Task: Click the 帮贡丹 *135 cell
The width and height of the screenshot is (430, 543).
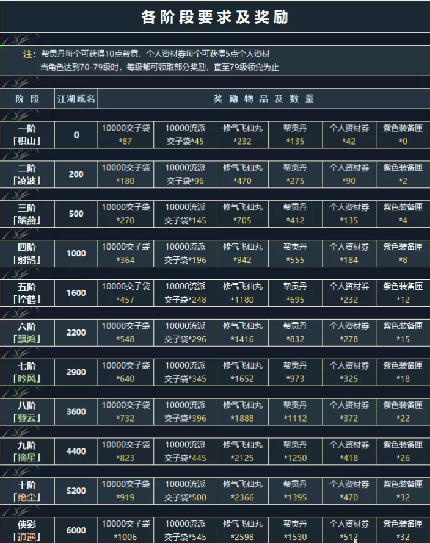Action: pos(295,135)
